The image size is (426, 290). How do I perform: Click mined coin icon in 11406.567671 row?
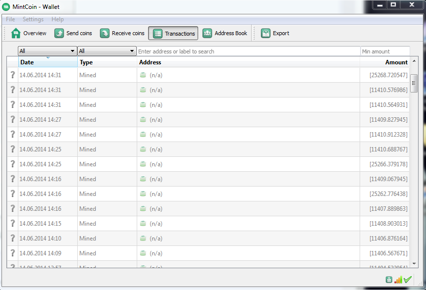point(143,253)
